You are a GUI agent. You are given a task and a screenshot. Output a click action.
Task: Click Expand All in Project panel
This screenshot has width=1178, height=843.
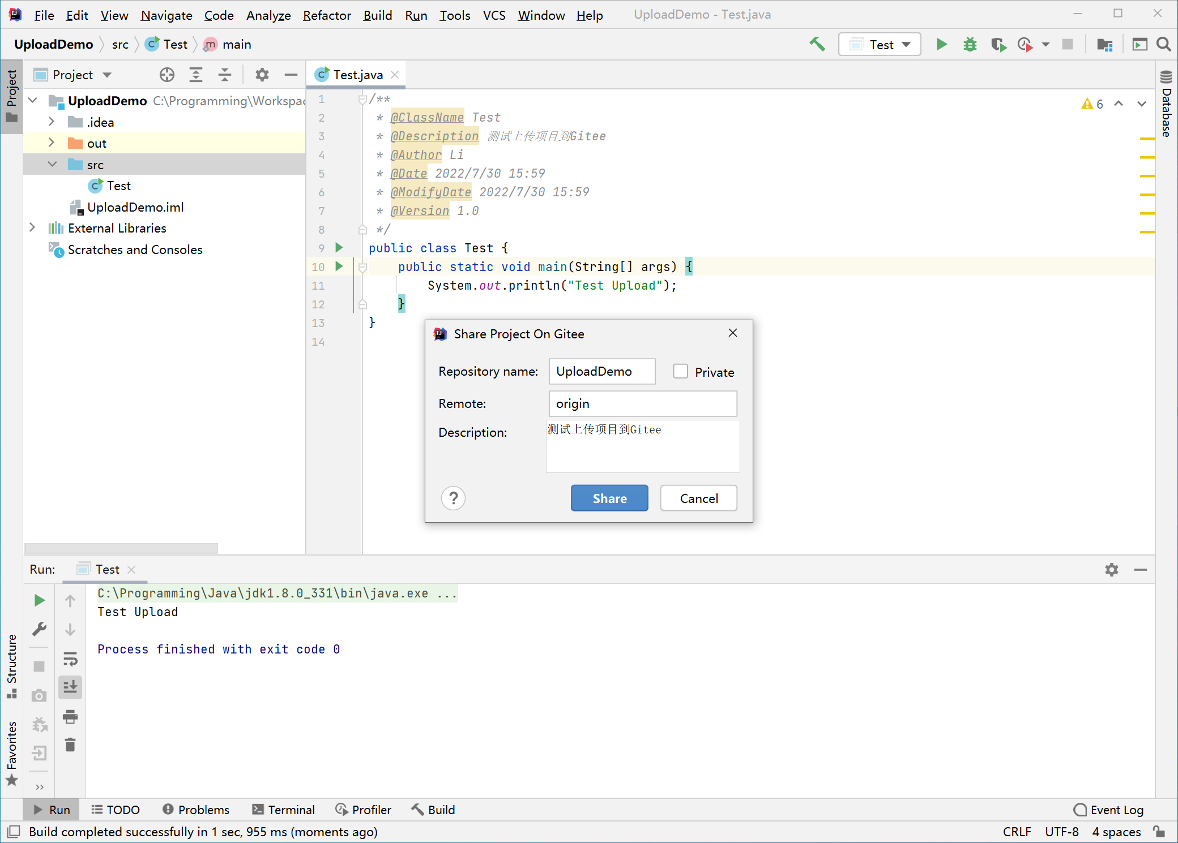coord(196,75)
